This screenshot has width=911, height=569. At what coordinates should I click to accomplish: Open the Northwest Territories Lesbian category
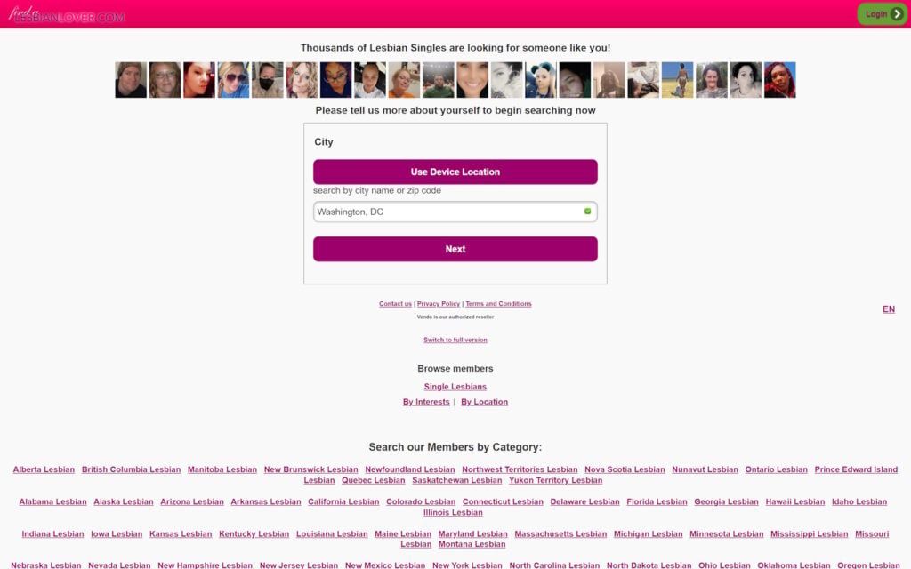[x=520, y=469]
